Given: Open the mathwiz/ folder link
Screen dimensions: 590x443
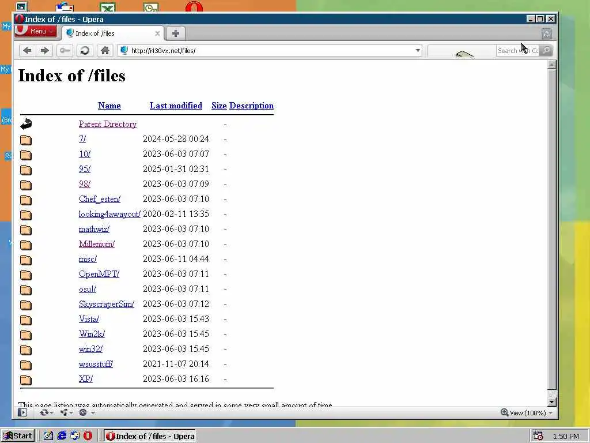Looking at the screenshot, I should (x=94, y=229).
